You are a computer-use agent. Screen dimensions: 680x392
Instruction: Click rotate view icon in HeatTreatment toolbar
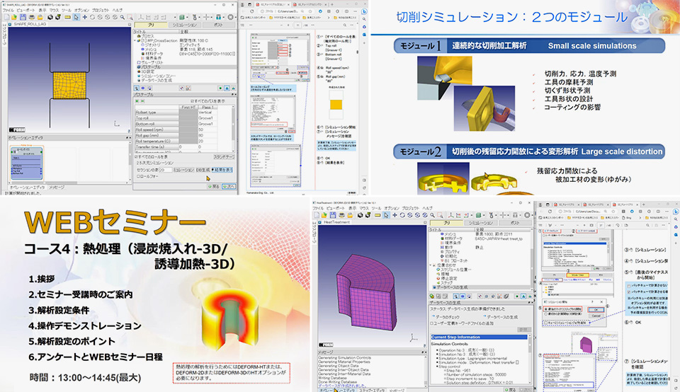pos(402,215)
